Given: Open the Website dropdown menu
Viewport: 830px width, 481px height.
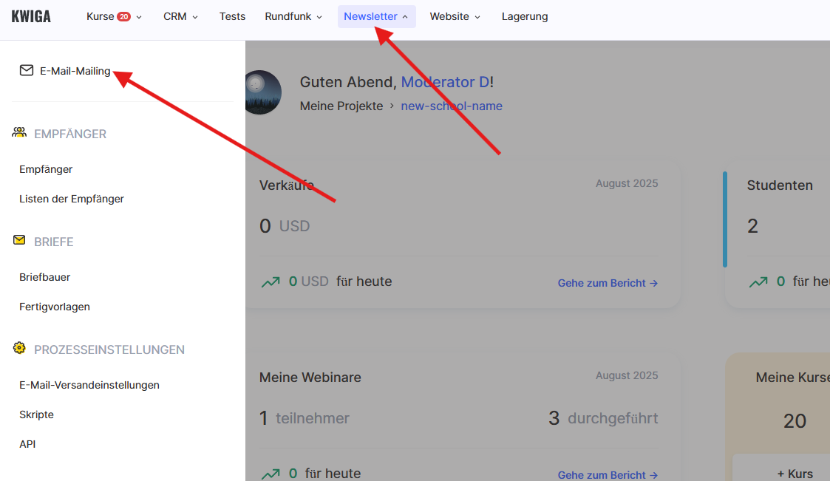Looking at the screenshot, I should pyautogui.click(x=455, y=16).
